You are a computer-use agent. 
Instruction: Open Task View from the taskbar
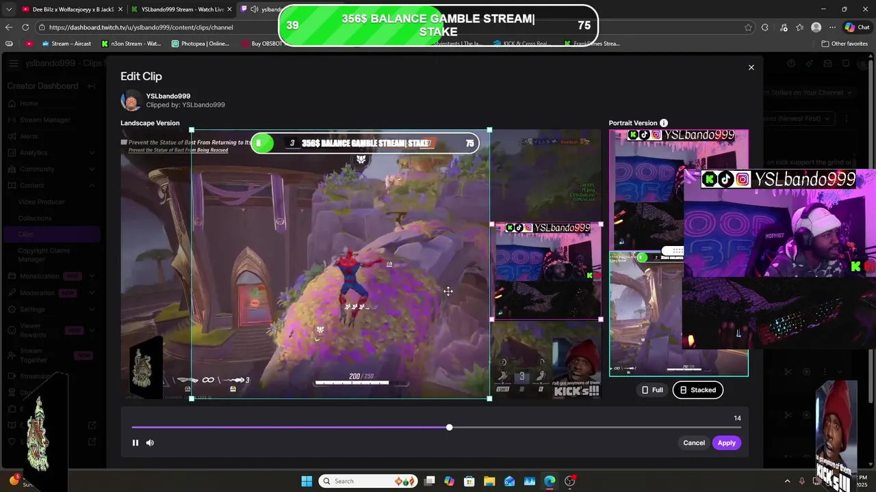429,481
